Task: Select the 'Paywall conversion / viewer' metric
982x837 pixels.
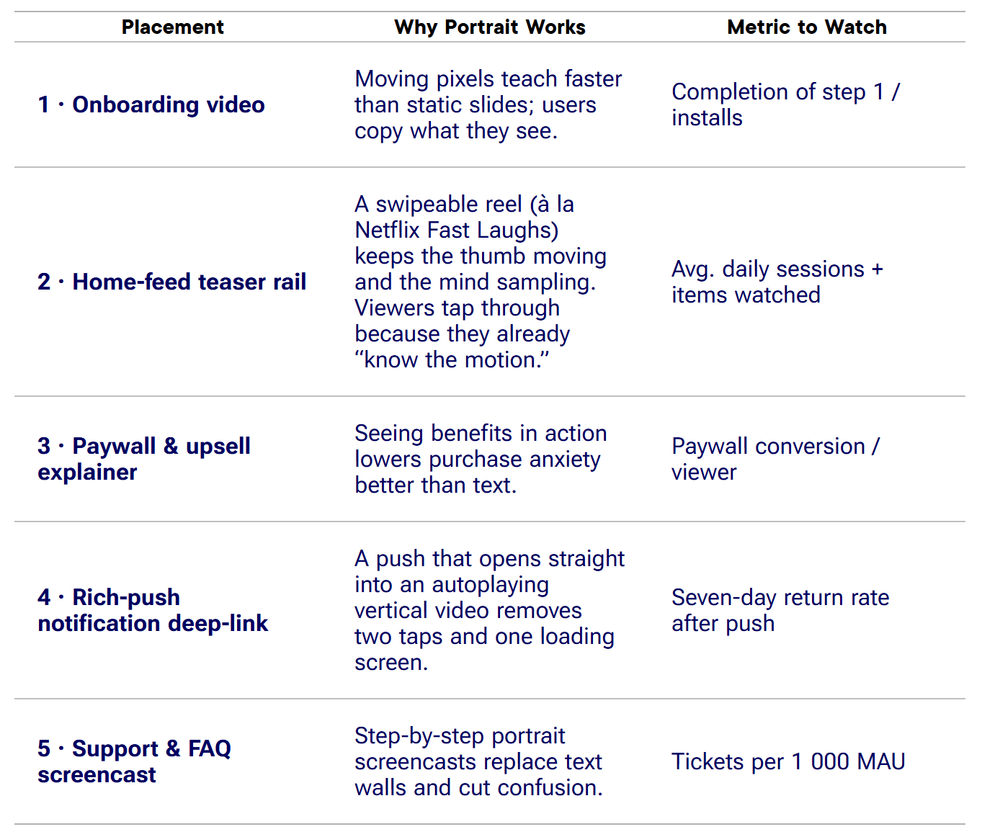Action: (x=775, y=459)
